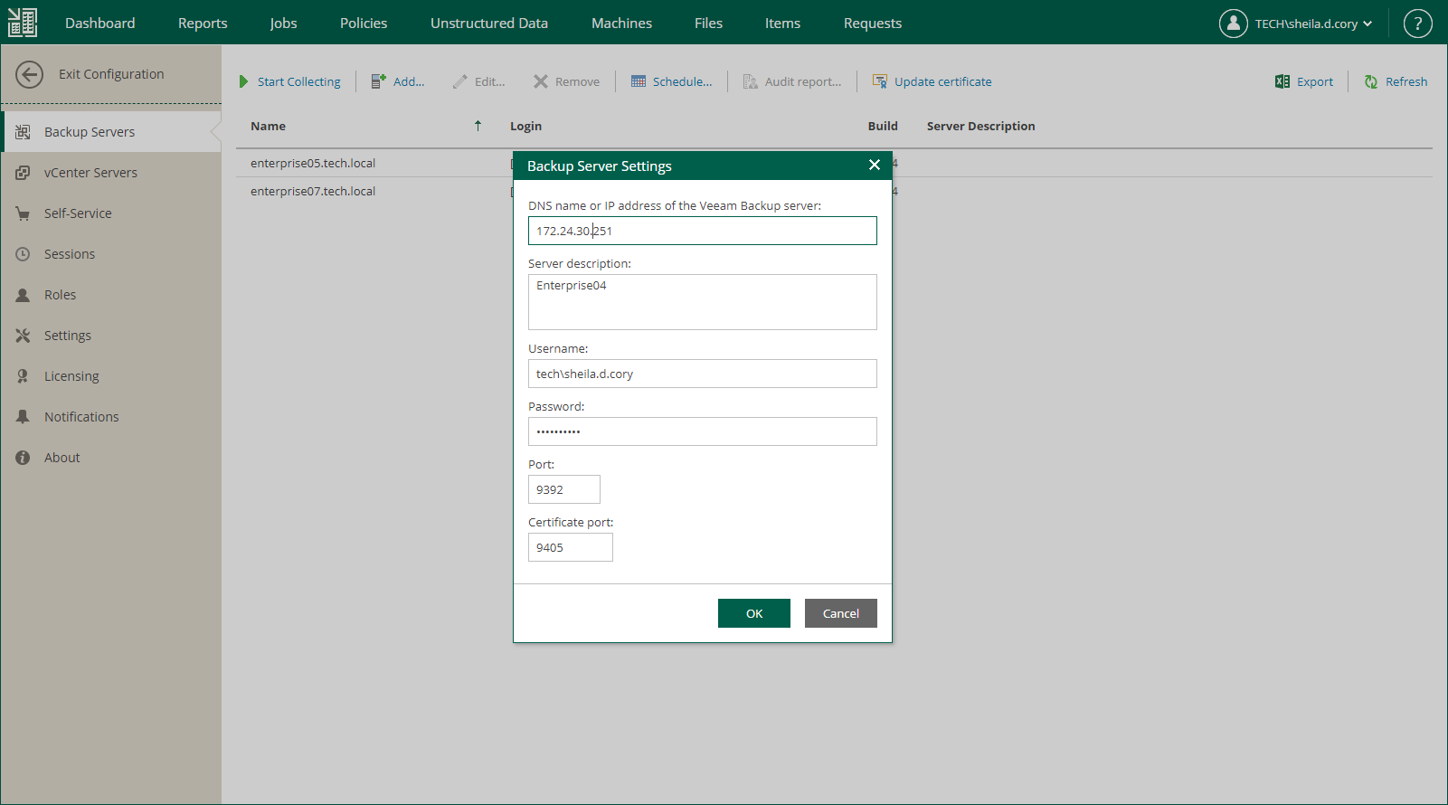
Task: Click the Audit report icon
Action: [750, 81]
